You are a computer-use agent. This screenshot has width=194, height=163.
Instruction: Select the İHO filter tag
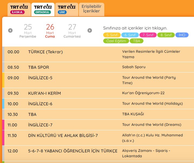pos(182,35)
